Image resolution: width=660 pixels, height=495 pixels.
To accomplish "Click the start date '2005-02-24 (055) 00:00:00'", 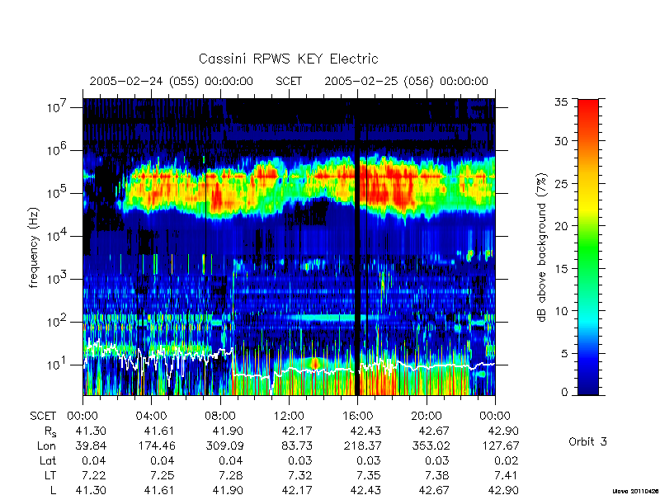I will 172,81.
